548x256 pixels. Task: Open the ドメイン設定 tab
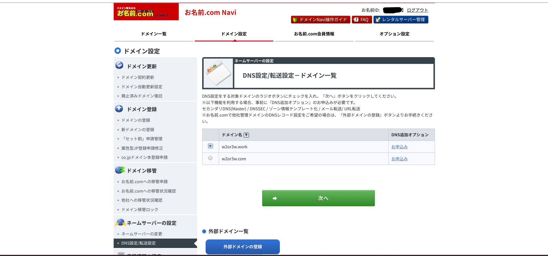(x=234, y=34)
